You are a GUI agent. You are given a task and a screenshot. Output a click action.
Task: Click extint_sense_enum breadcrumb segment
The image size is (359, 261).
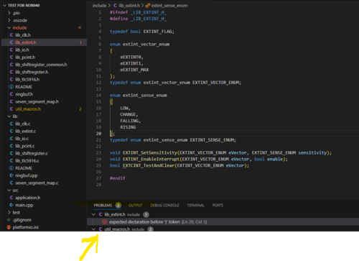pos(169,6)
